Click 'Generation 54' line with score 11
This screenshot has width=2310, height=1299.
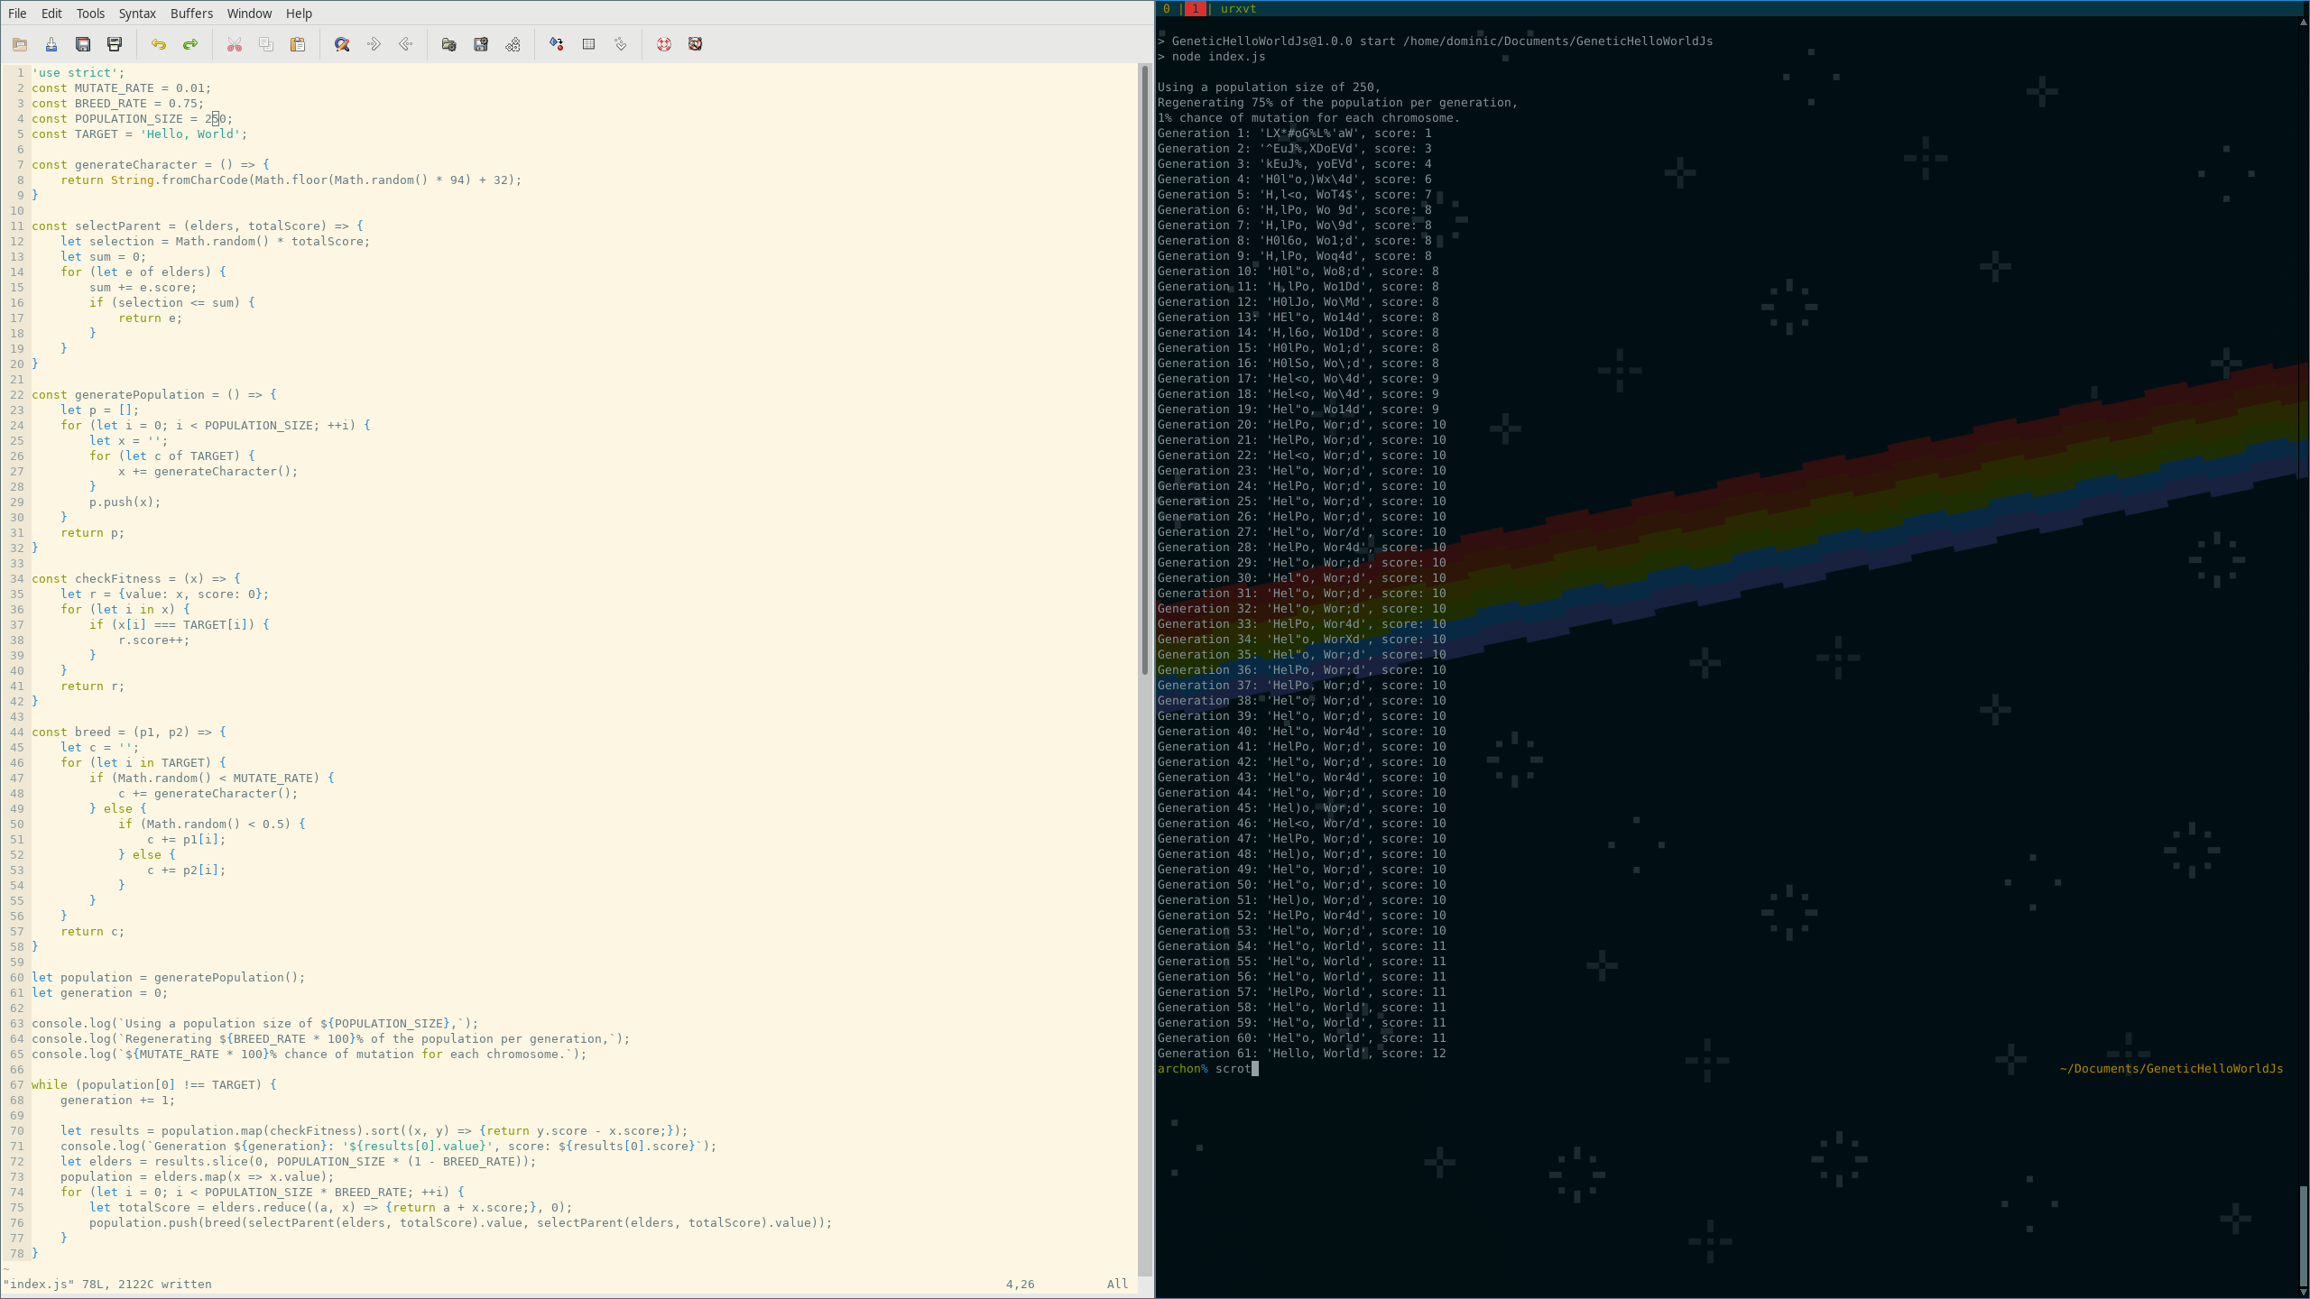1301,946
